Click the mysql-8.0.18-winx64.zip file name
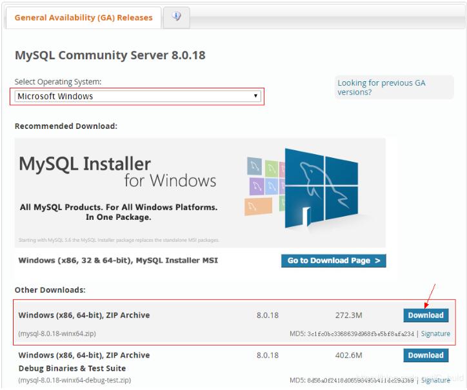The width and height of the screenshot is (467, 390). [57, 334]
